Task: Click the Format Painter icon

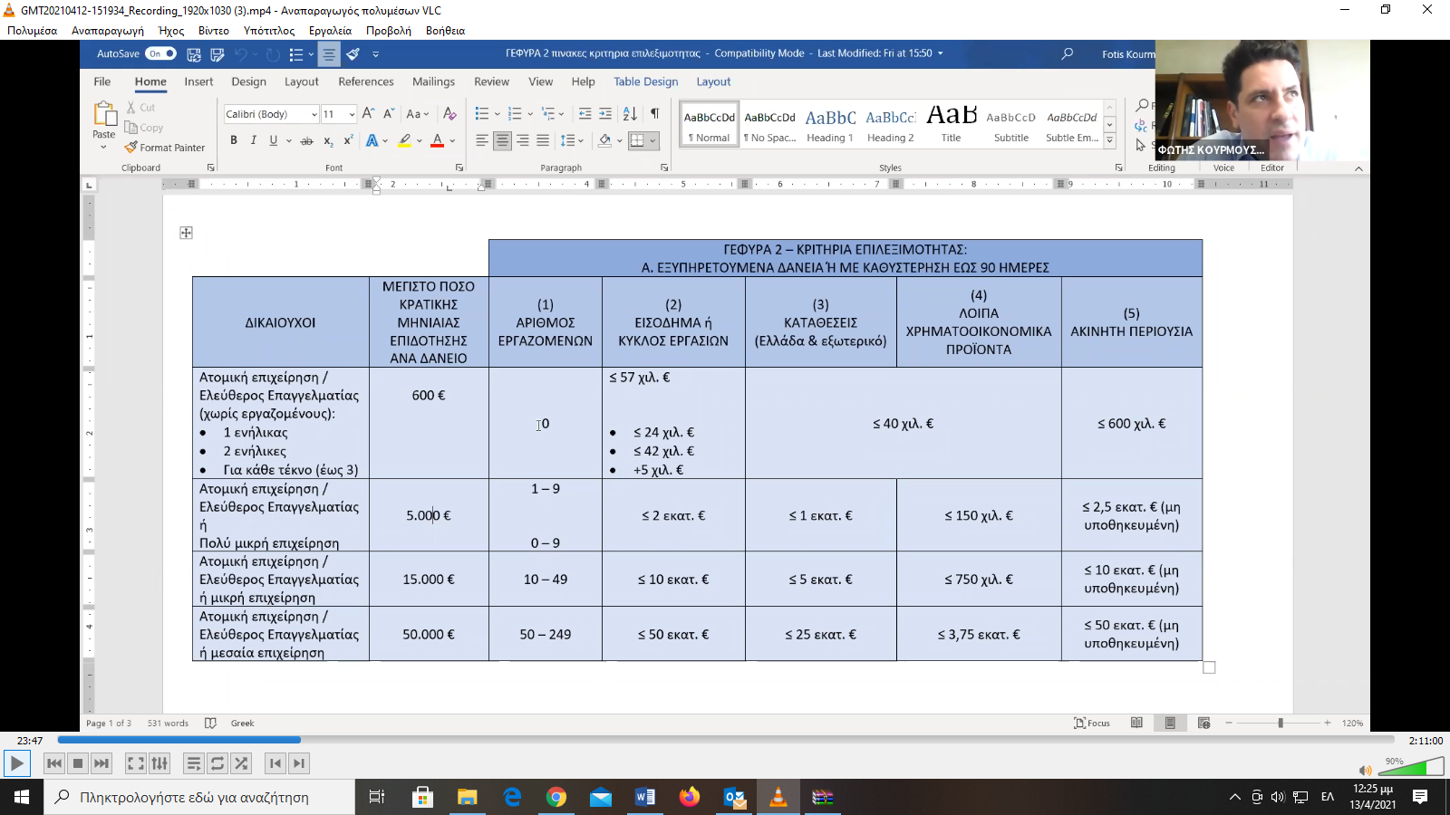Action: coord(131,148)
